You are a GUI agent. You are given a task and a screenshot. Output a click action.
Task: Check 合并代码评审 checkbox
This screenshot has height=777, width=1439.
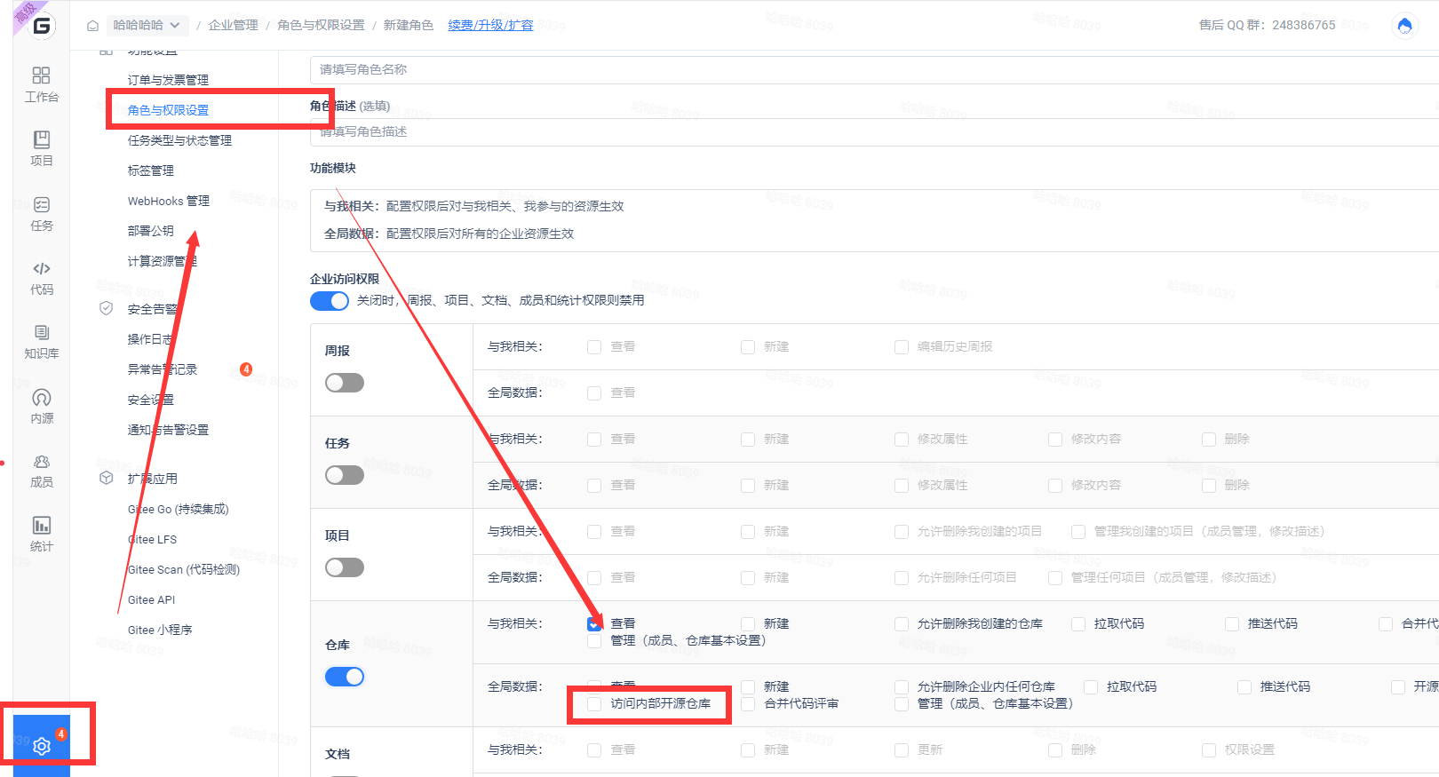click(748, 704)
